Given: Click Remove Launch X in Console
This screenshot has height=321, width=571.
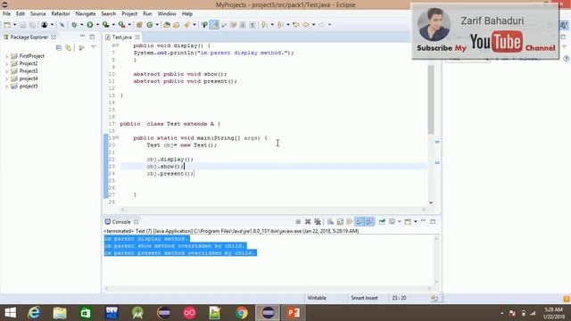Looking at the screenshot, I should tap(308, 222).
